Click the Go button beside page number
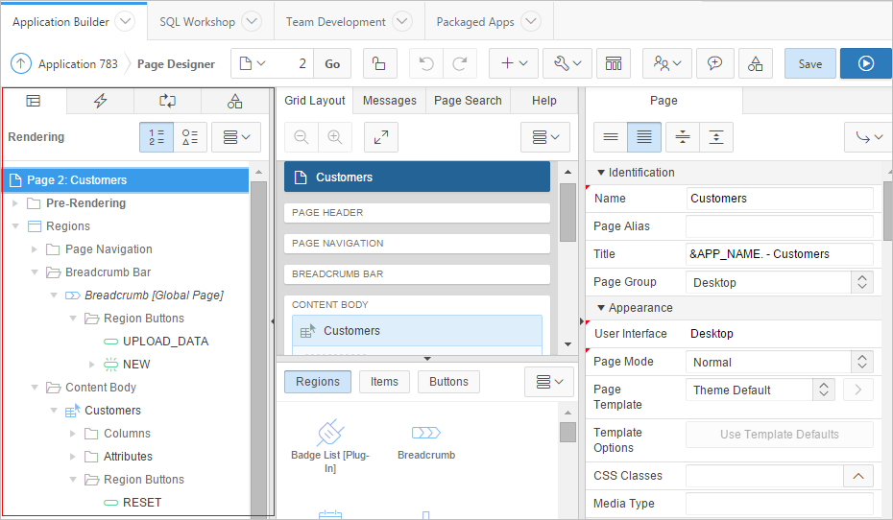Screen dimensions: 893x520 pyautogui.click(x=332, y=63)
